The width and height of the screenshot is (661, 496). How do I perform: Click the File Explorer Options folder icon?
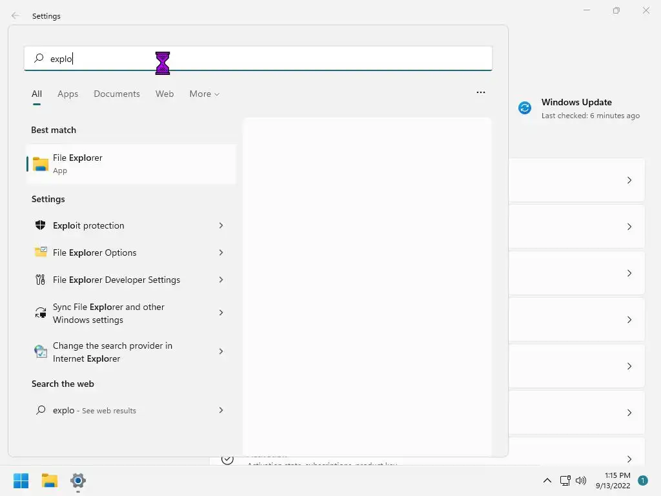point(41,253)
